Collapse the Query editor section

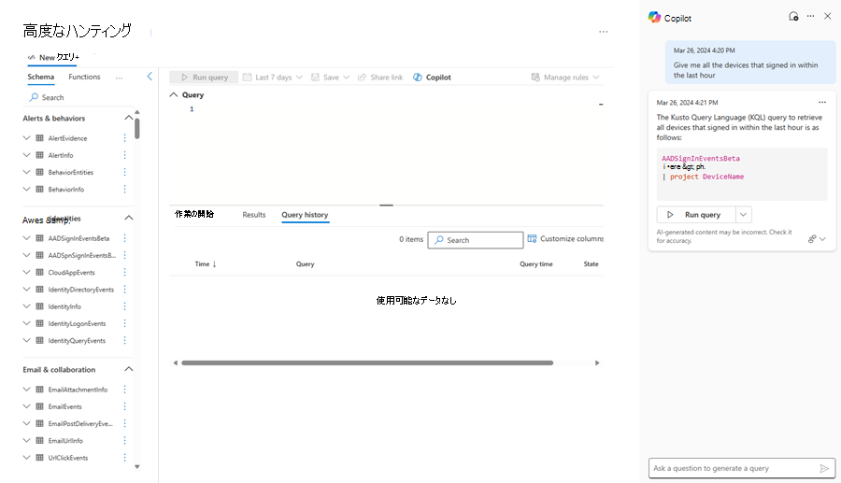click(173, 95)
